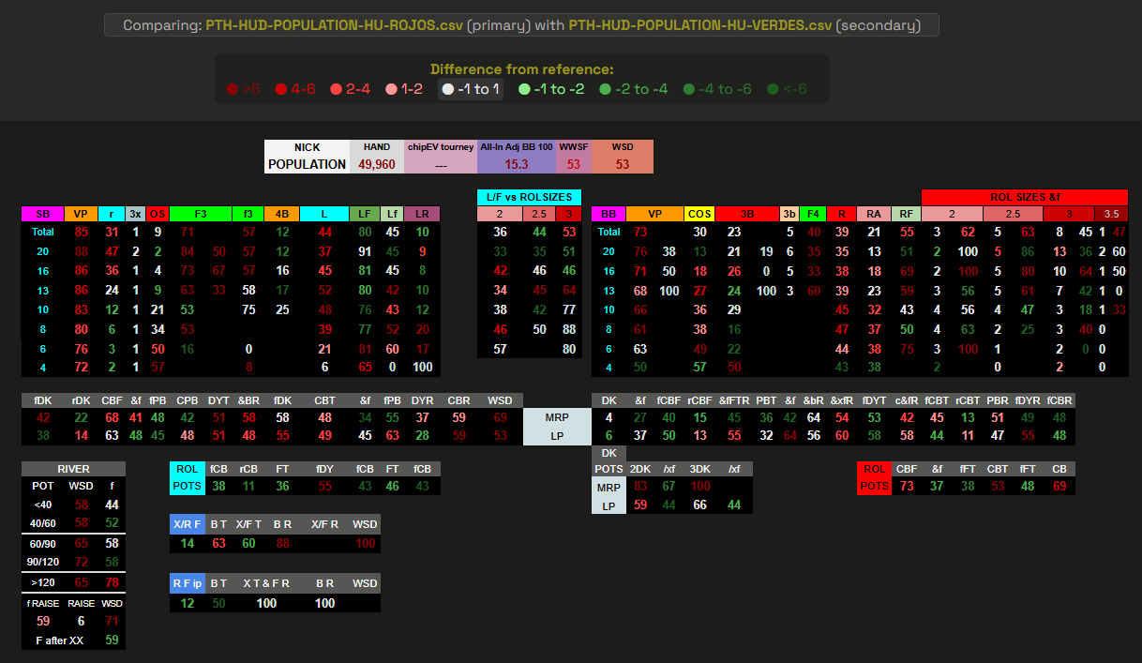Image resolution: width=1142 pixels, height=663 pixels.
Task: Click the blue 'R F ip' label
Action: tap(187, 582)
